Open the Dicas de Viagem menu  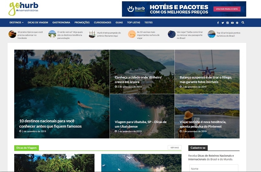(38, 22)
